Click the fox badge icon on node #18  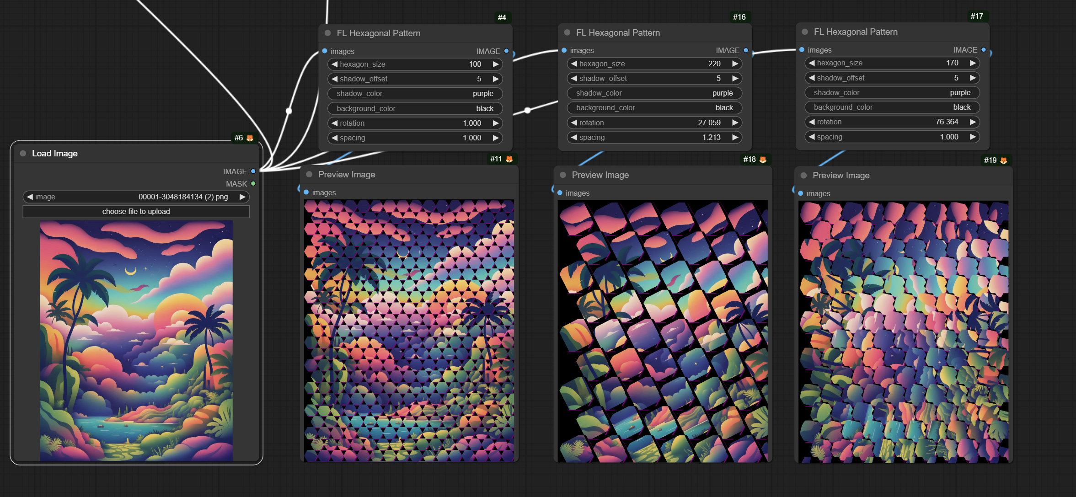[763, 159]
